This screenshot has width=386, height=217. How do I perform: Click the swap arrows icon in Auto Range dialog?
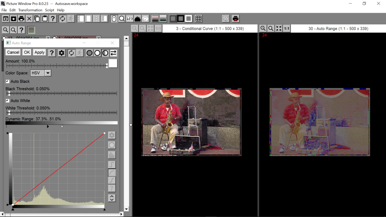pos(113,53)
